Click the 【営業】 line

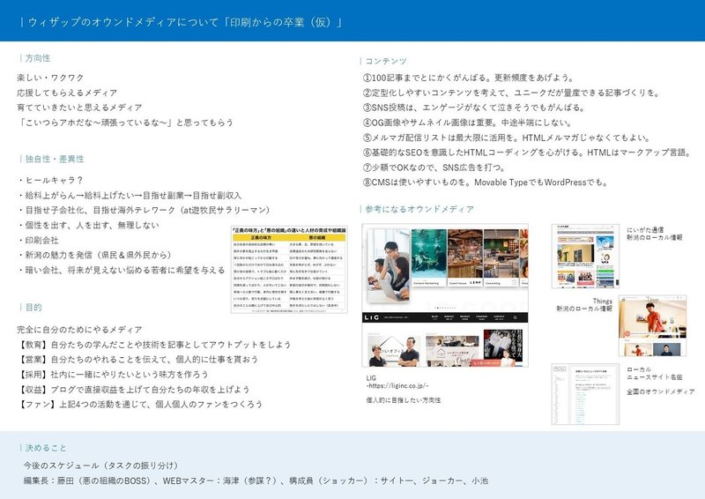click(137, 360)
